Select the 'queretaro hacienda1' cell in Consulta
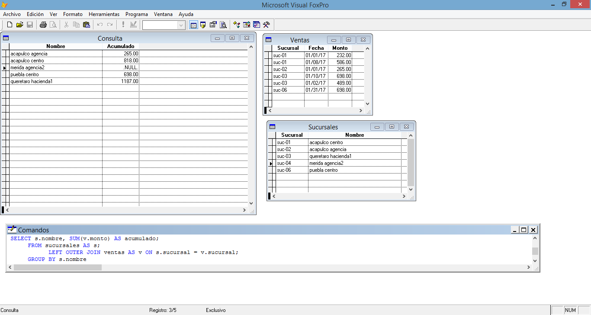Viewport: 591px width, 315px height. coord(56,81)
